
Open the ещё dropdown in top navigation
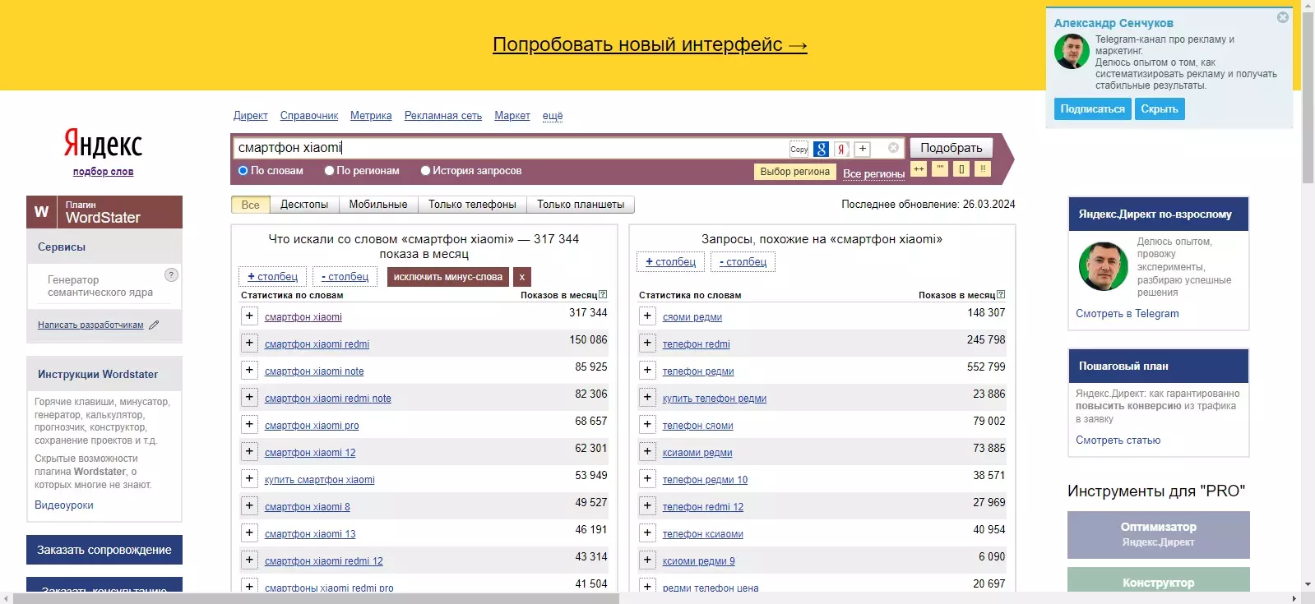pos(553,116)
